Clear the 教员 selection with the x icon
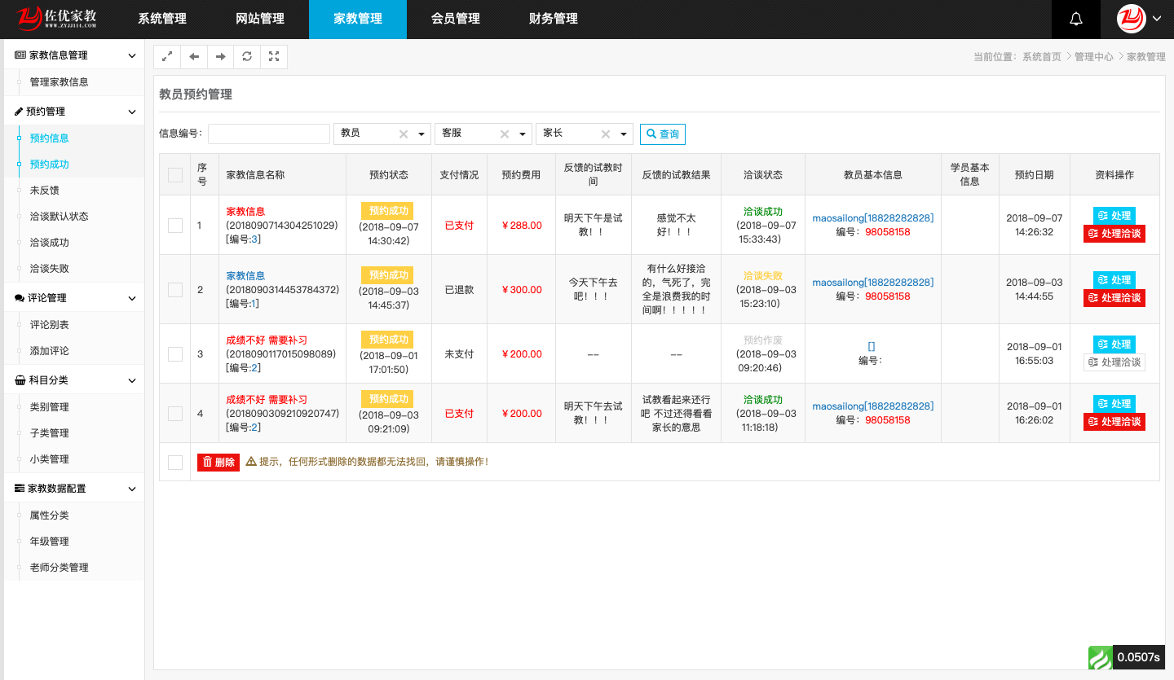 pyautogui.click(x=403, y=134)
